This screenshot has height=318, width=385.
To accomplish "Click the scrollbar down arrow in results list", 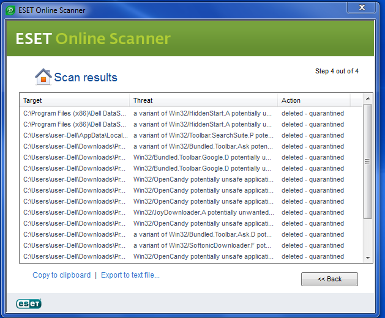I will 368,257.
